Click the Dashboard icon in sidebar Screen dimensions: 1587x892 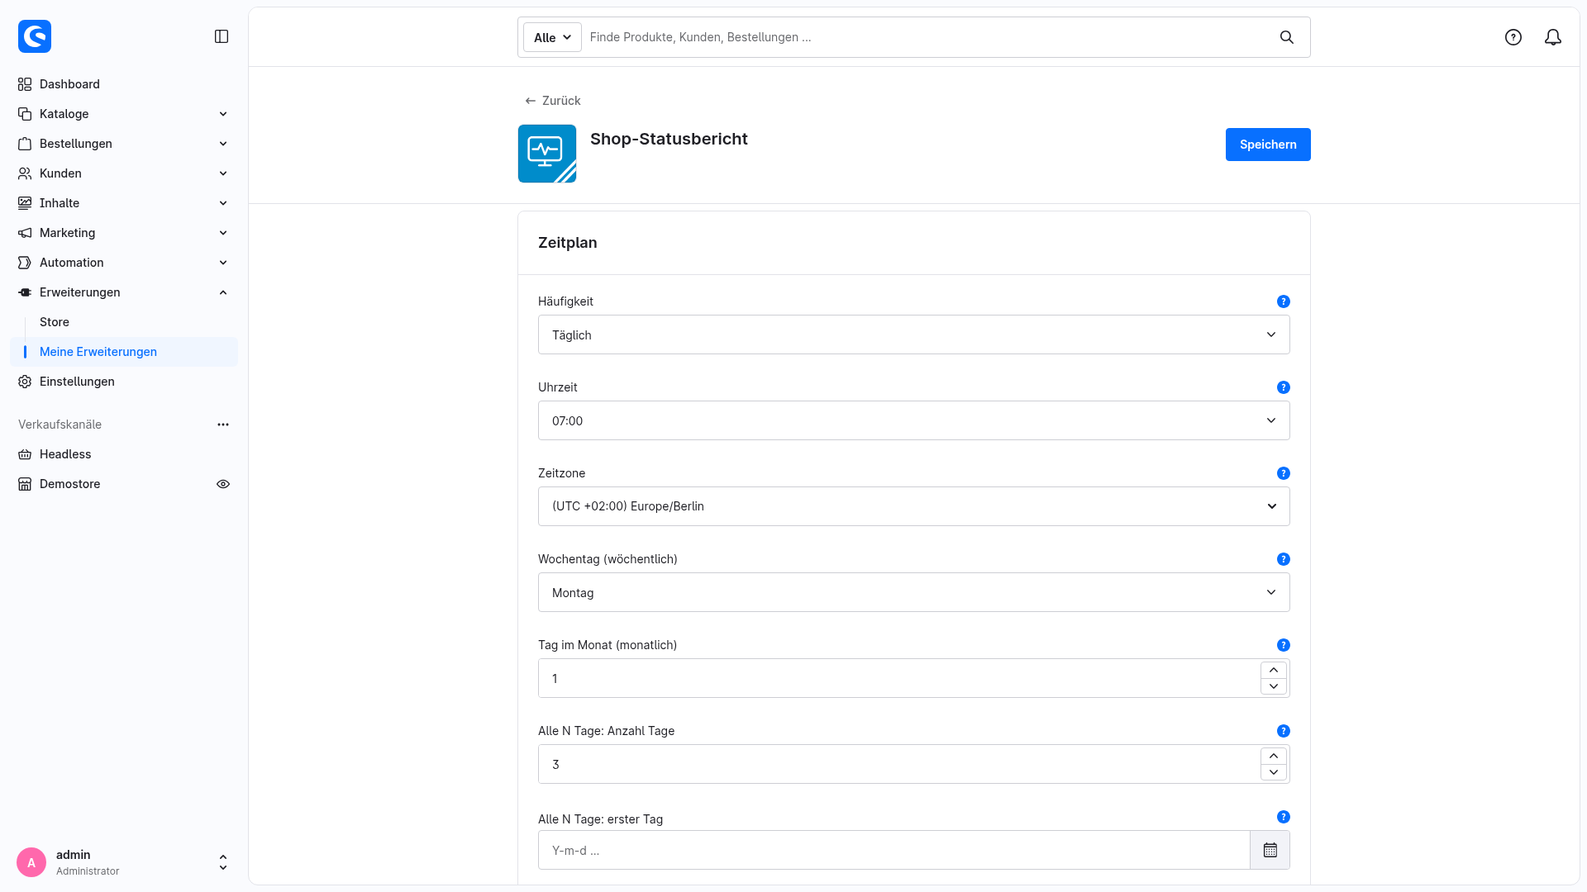[x=25, y=84]
